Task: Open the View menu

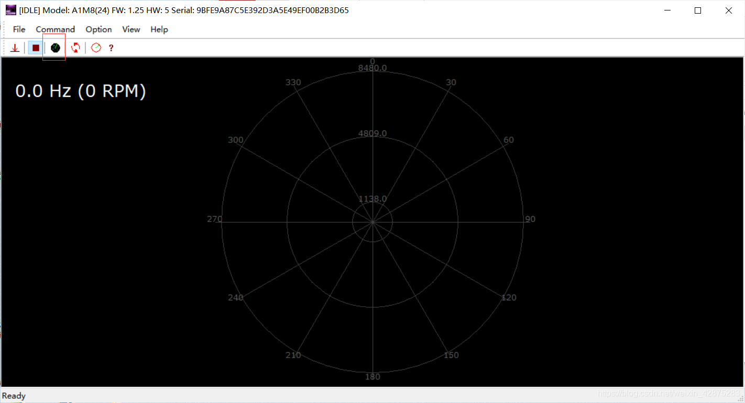Action: tap(131, 29)
